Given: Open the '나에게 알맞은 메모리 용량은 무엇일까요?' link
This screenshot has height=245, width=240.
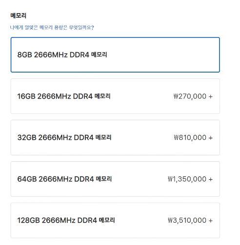Looking at the screenshot, I should click(x=52, y=27).
